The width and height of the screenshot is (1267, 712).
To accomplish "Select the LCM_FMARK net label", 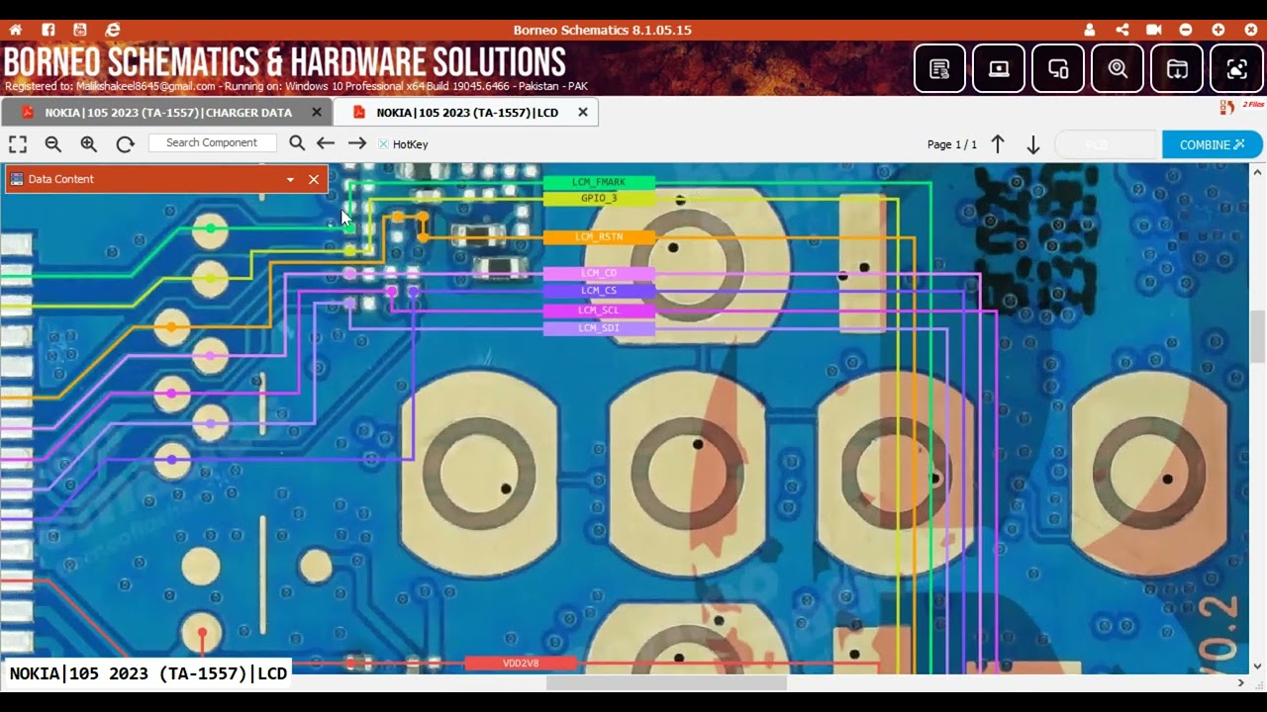I will [599, 182].
